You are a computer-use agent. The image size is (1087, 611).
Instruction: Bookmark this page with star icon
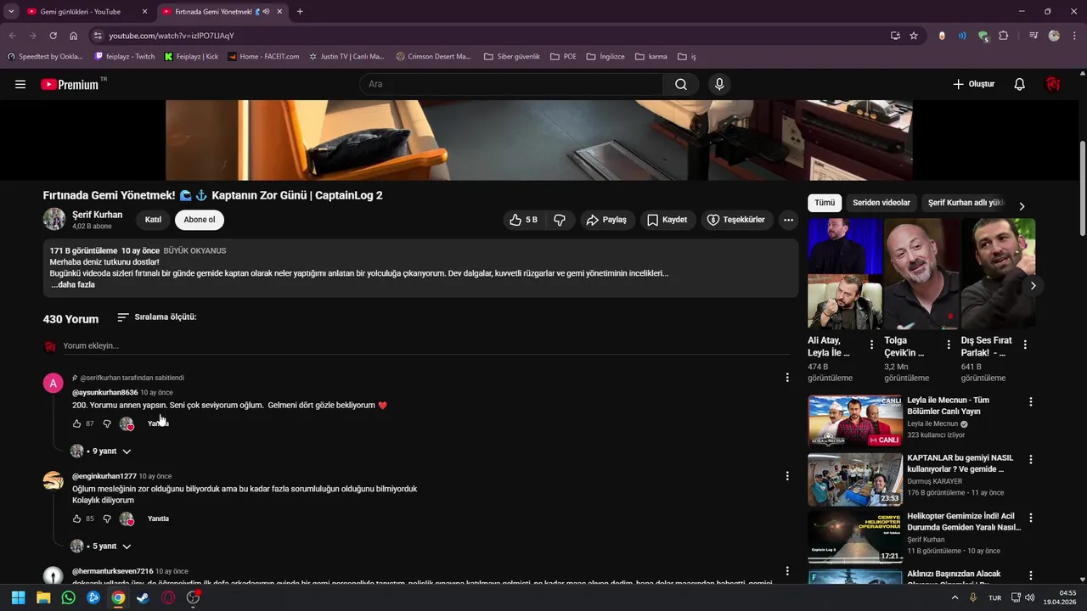pos(914,36)
